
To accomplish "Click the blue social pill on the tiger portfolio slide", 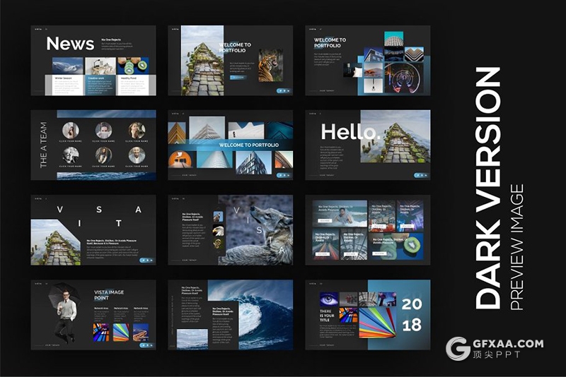I will click(283, 90).
